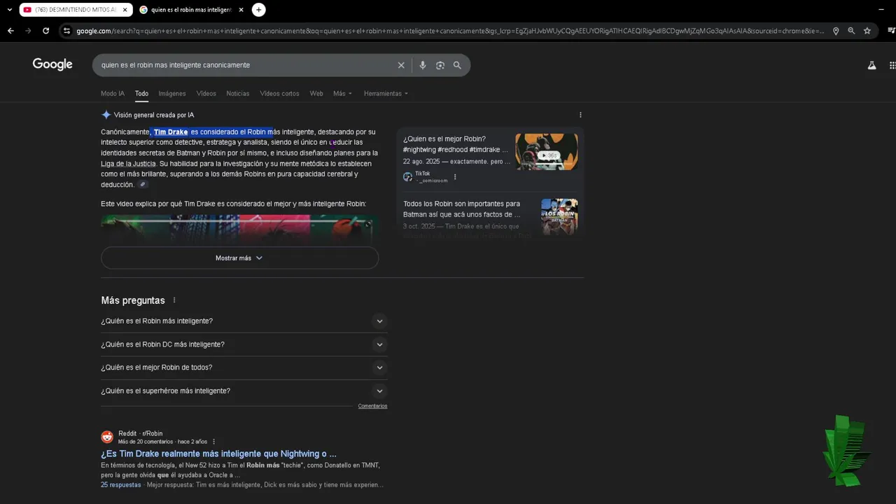Go to Google homepage via logo

click(52, 64)
